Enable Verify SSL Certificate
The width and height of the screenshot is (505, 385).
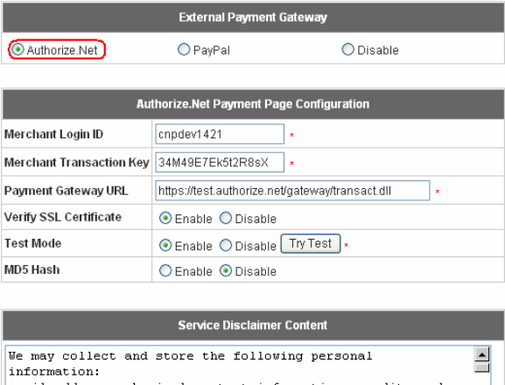coord(165,218)
